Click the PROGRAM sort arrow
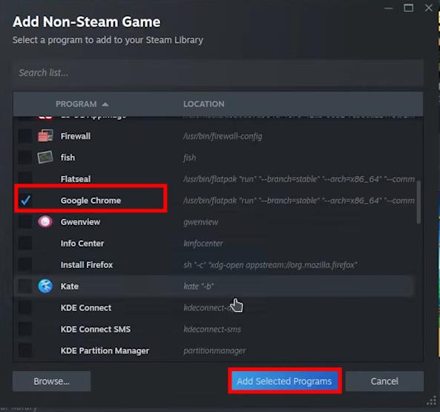This screenshot has width=440, height=412. coord(105,105)
